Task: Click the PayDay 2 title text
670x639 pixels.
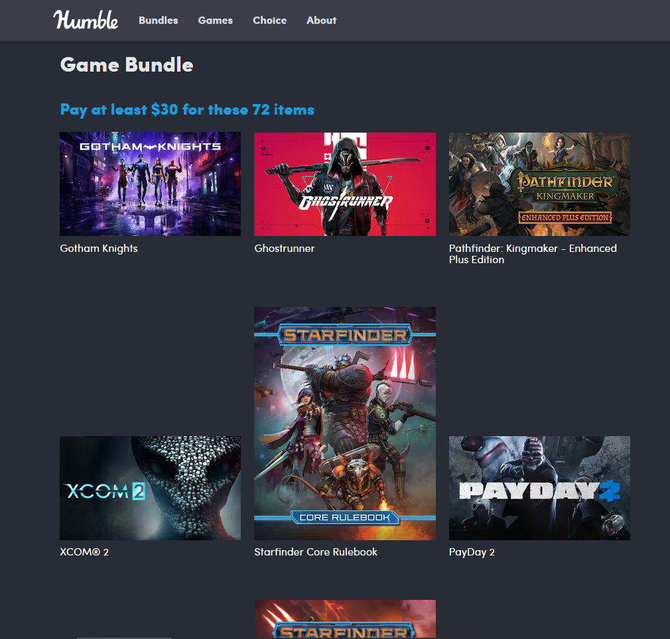Action: 472,552
